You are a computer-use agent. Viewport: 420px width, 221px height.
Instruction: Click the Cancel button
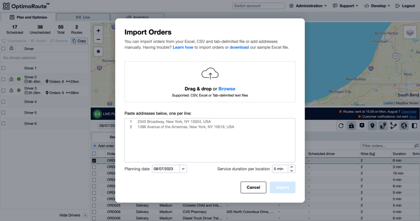click(x=253, y=187)
